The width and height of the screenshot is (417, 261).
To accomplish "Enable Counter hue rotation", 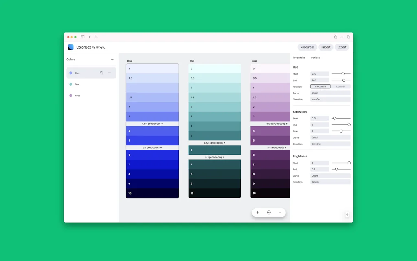I will (x=341, y=86).
